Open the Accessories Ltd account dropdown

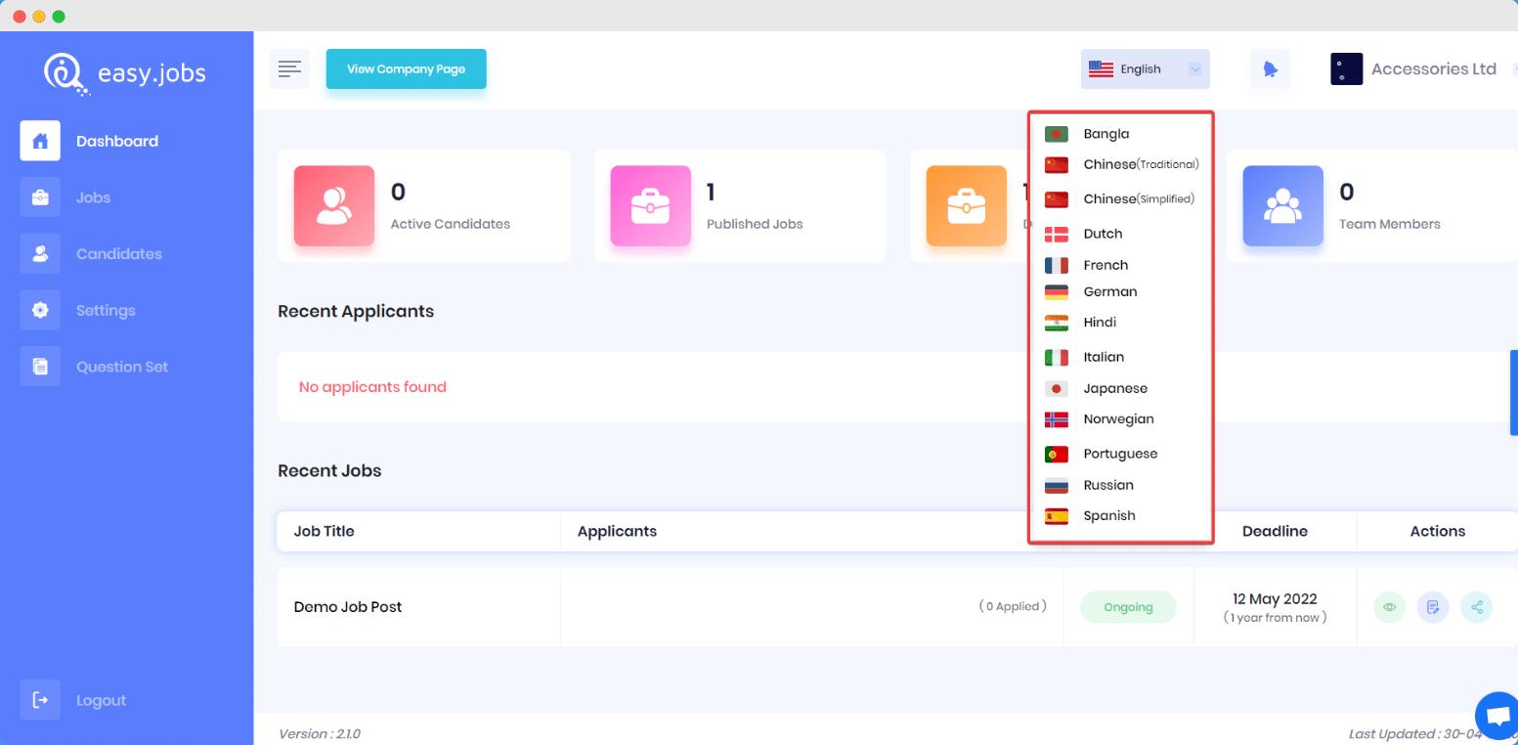pos(1434,68)
